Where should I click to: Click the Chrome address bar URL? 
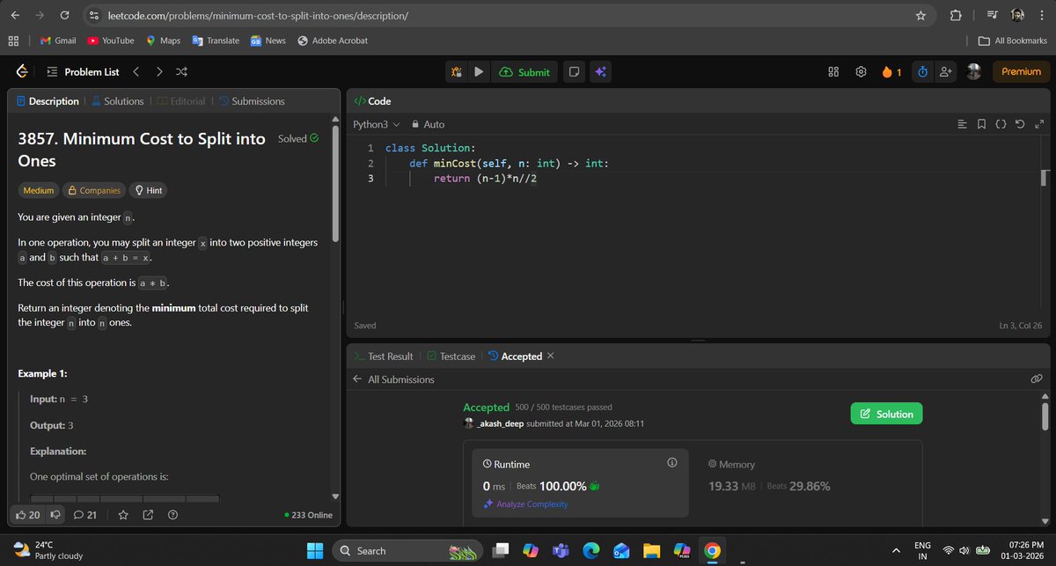point(258,16)
